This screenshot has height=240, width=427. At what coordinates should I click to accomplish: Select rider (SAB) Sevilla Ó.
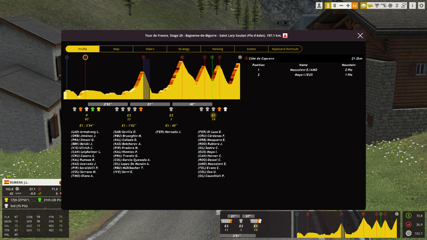point(125,132)
